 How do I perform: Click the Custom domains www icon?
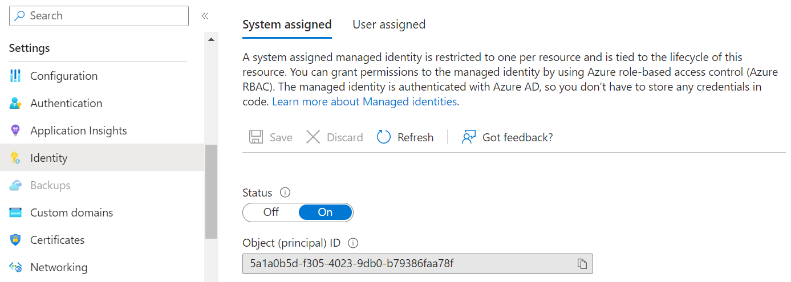(x=15, y=212)
